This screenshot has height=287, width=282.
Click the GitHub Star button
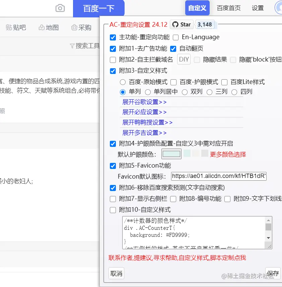pos(182,24)
